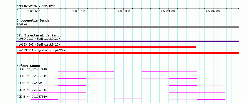Select the RefSeq Genes track heading
This screenshot has height=103, width=247.
coord(28,66)
